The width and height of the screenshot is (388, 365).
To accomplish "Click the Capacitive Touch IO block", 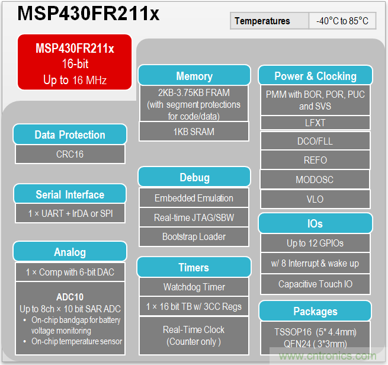I will point(315,284).
